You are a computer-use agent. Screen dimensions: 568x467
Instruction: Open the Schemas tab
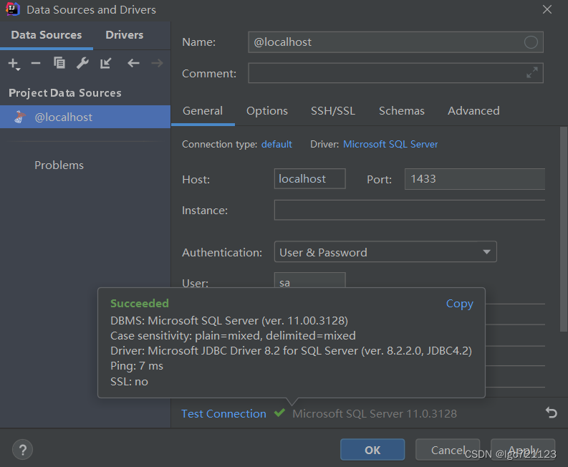click(401, 111)
